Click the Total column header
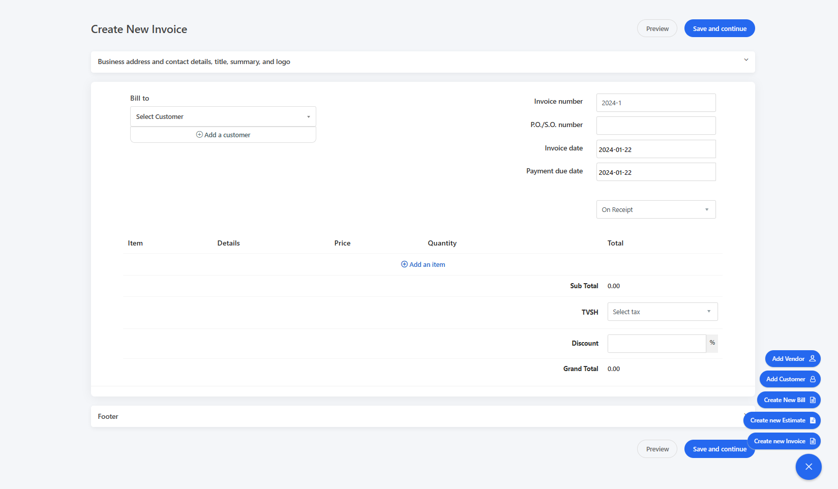 (x=615, y=243)
